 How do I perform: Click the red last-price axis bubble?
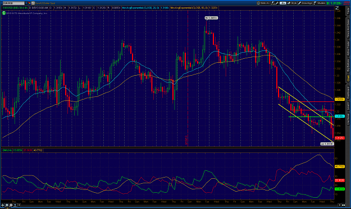tap(340, 138)
